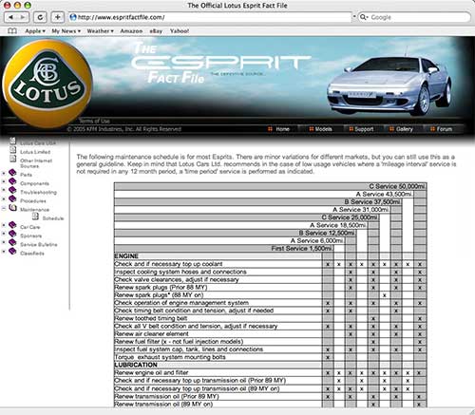Open the Apple bookmarks dropdown
This screenshot has width=475, height=415.
[35, 31]
